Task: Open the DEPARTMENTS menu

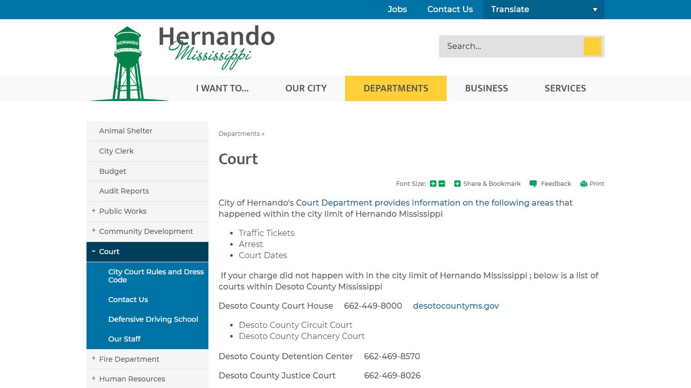Action: click(396, 88)
